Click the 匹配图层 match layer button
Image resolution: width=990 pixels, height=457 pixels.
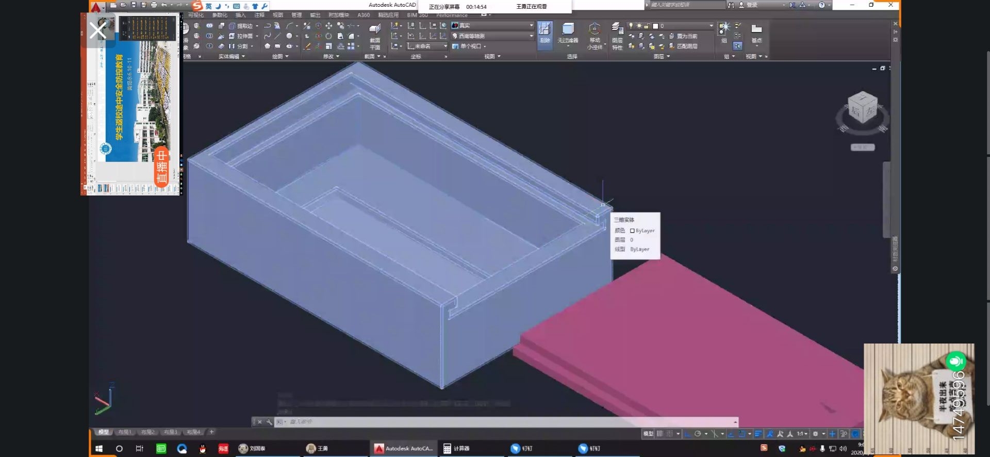click(x=686, y=46)
